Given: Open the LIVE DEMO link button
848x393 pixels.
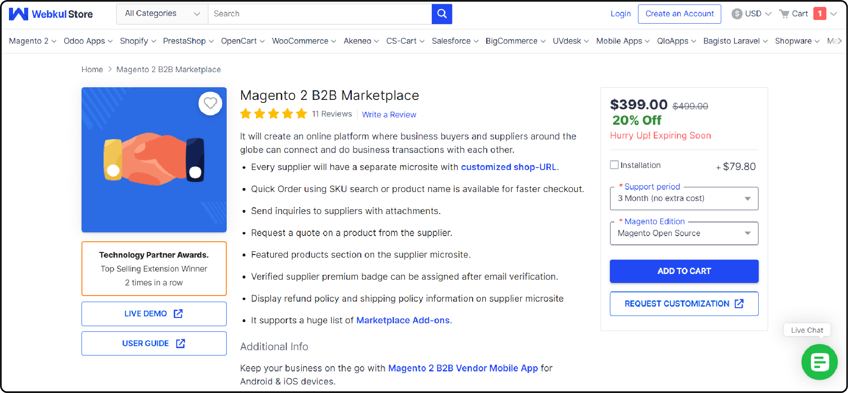Looking at the screenshot, I should point(154,314).
